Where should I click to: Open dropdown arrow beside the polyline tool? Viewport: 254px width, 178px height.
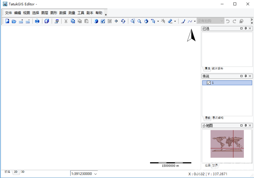(x=195, y=21)
